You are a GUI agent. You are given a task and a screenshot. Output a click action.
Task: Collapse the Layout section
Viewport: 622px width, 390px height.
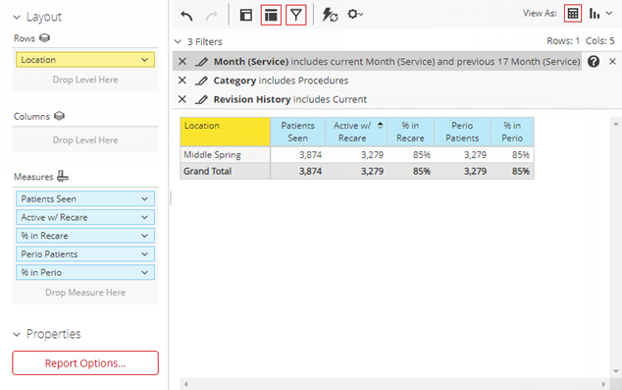point(17,17)
